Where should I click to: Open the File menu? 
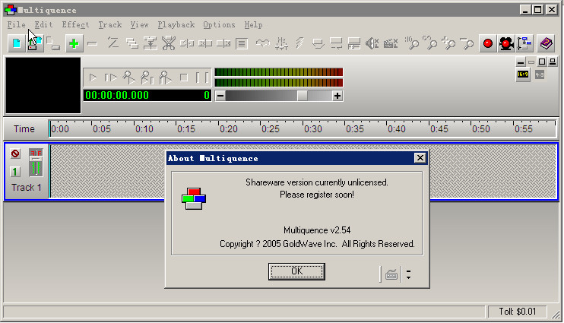click(x=16, y=25)
